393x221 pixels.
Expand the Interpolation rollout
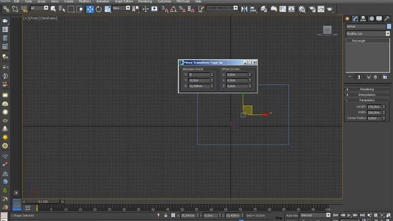(x=367, y=95)
